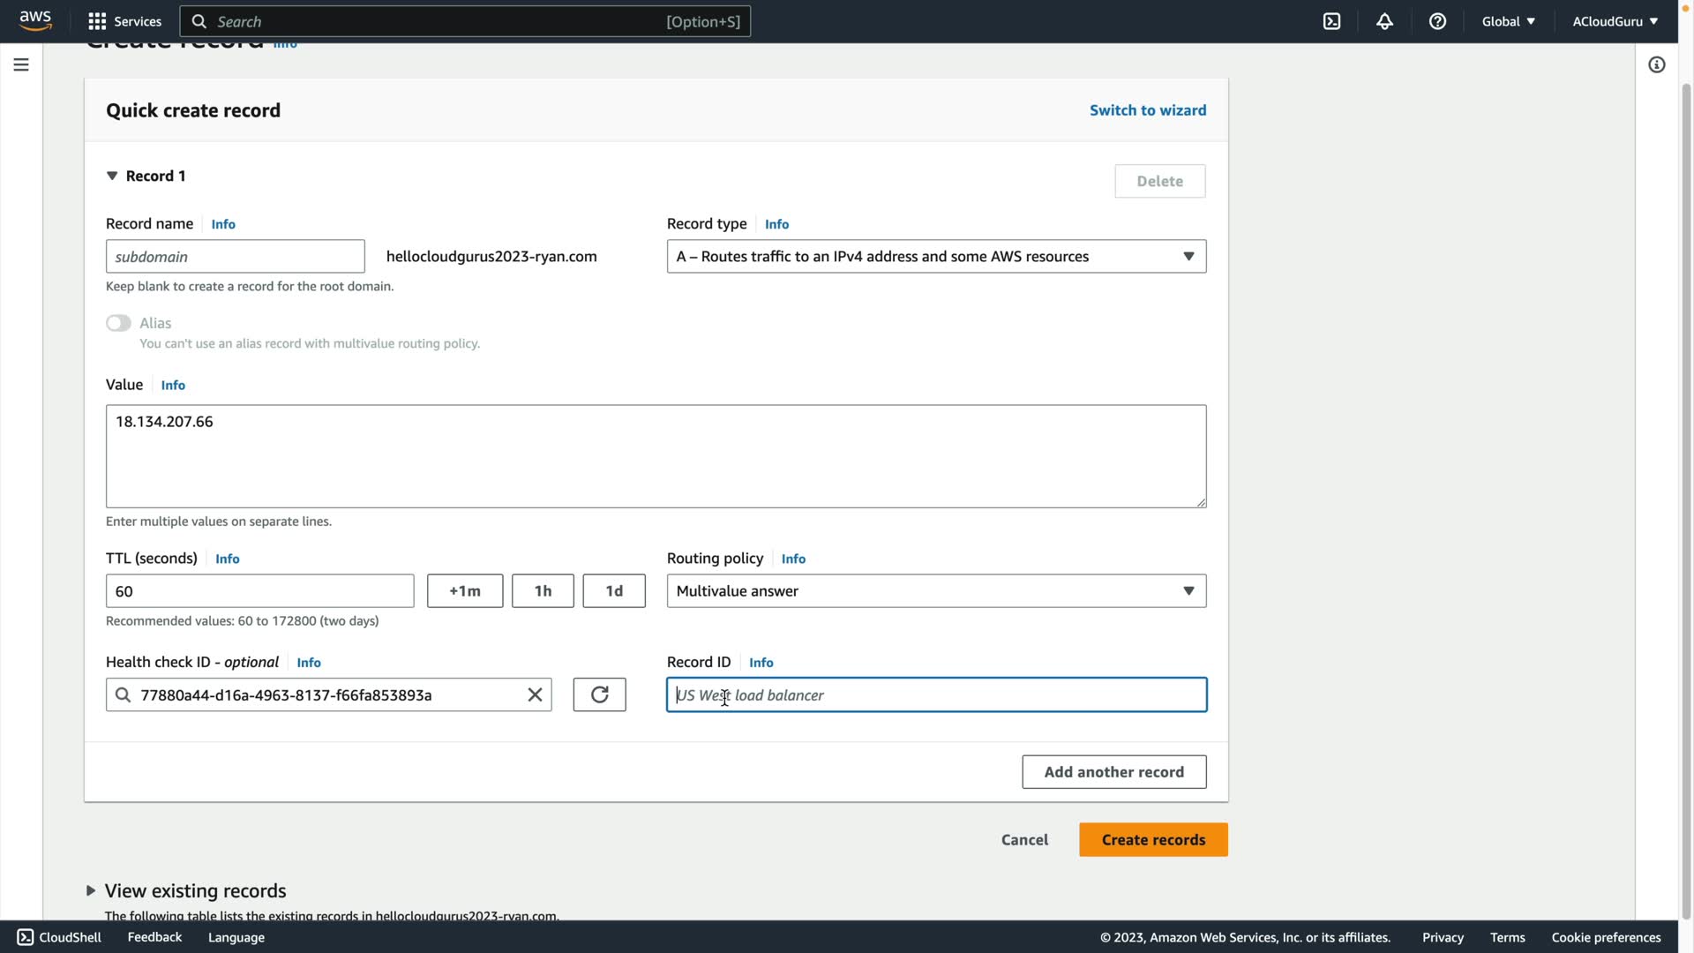
Task: Open the Services grid menu
Action: [x=124, y=21]
